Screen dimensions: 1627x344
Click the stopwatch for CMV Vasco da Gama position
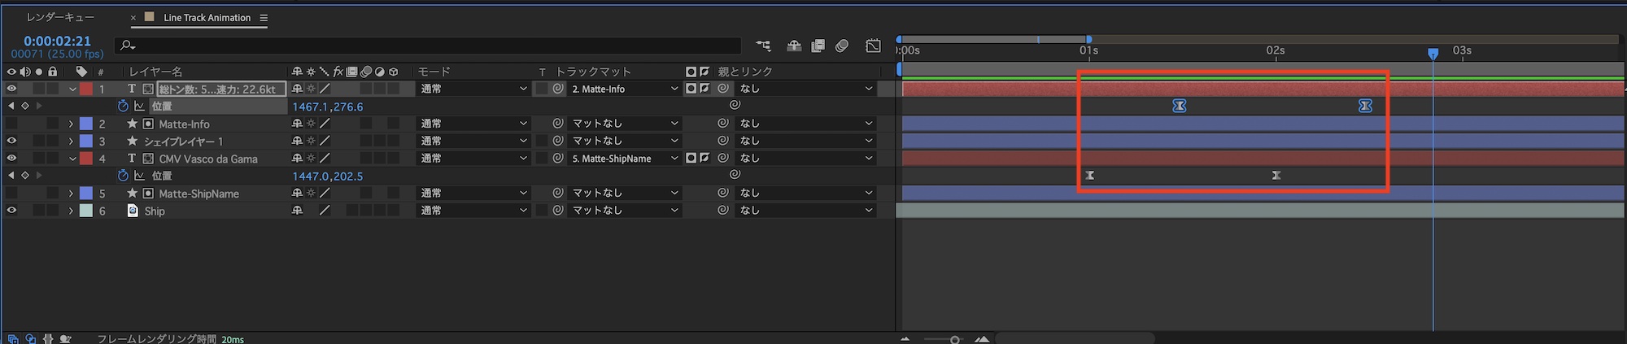click(123, 176)
